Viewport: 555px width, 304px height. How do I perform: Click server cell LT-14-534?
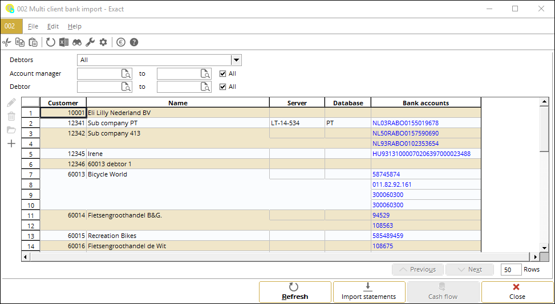(x=297, y=123)
